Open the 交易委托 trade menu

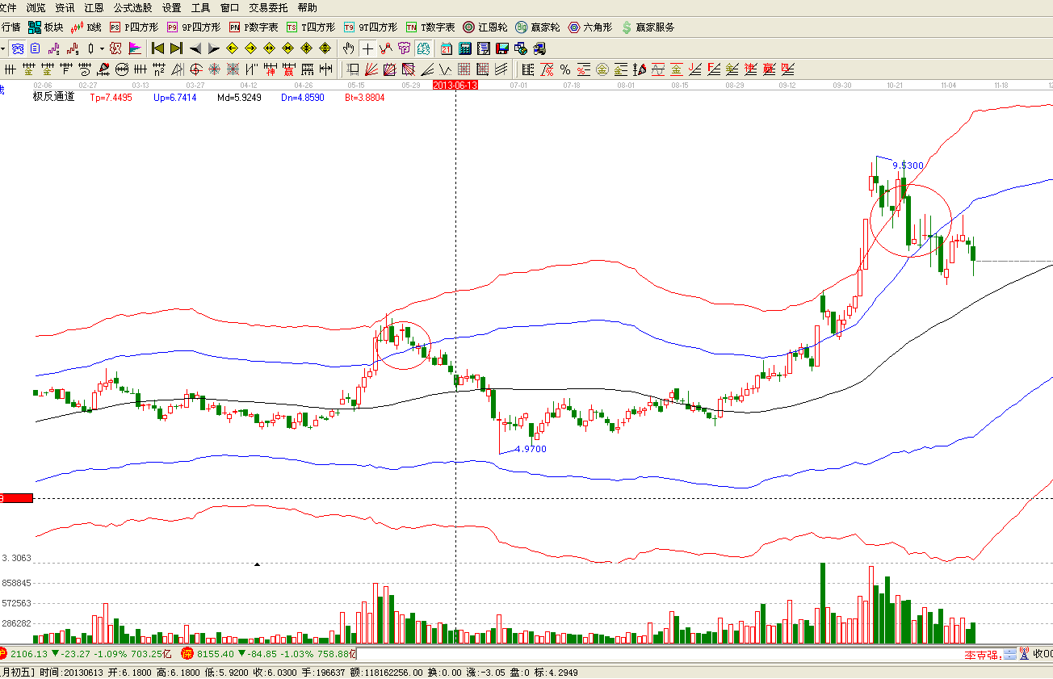click(268, 7)
